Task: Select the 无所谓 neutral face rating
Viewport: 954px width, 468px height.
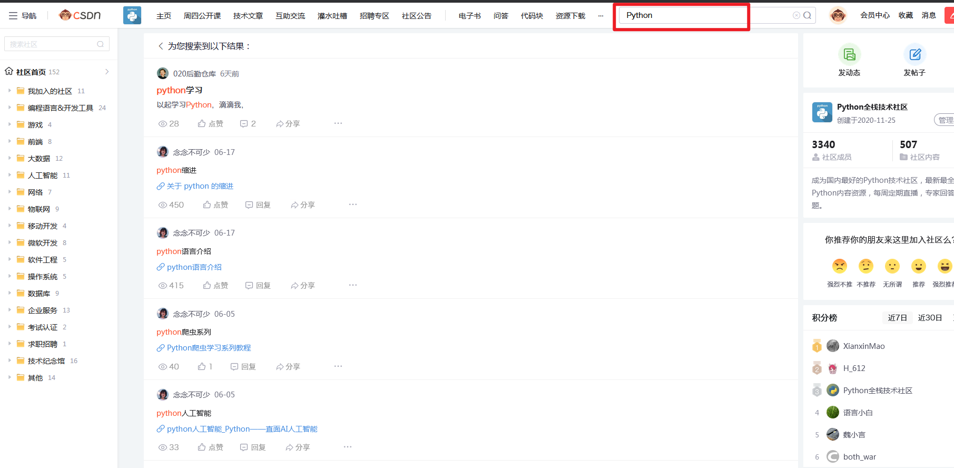Action: pyautogui.click(x=892, y=266)
